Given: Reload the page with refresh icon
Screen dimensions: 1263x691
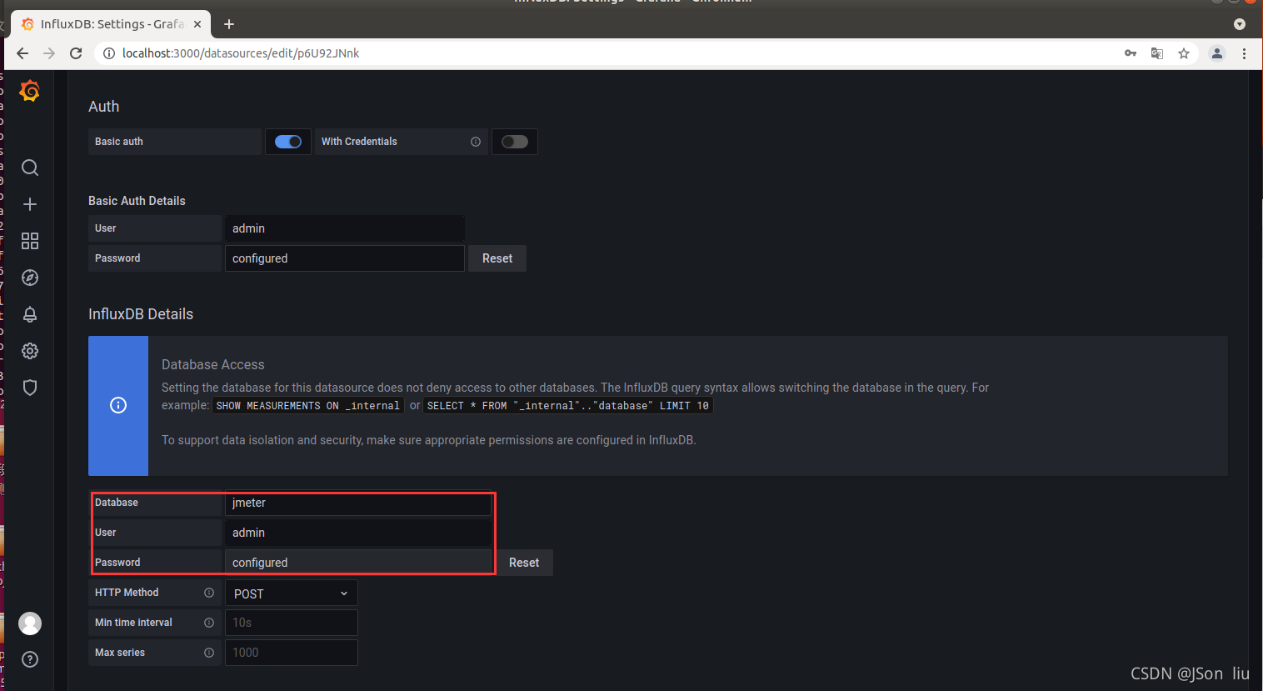Looking at the screenshot, I should [76, 53].
